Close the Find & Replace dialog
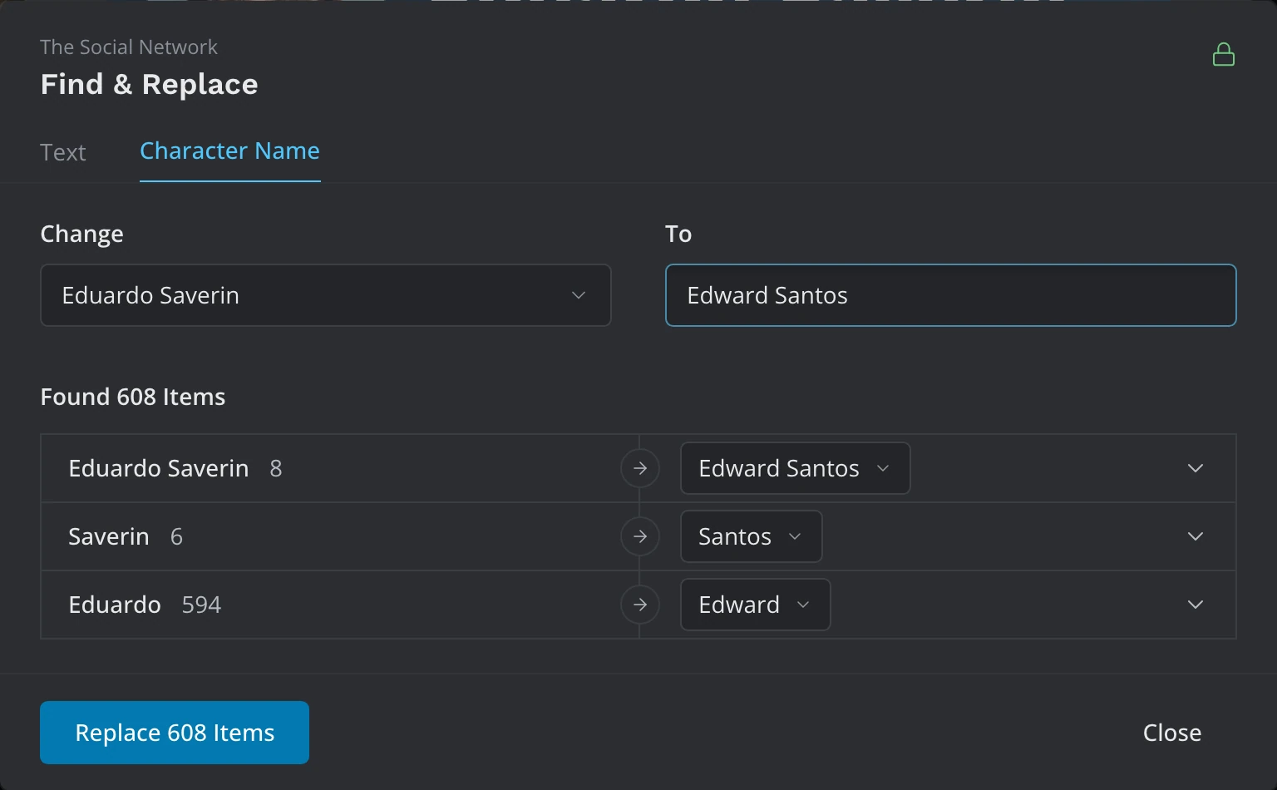 (x=1171, y=733)
